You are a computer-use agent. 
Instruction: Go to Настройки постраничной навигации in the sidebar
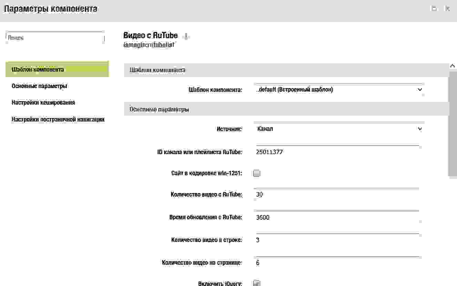pos(57,119)
